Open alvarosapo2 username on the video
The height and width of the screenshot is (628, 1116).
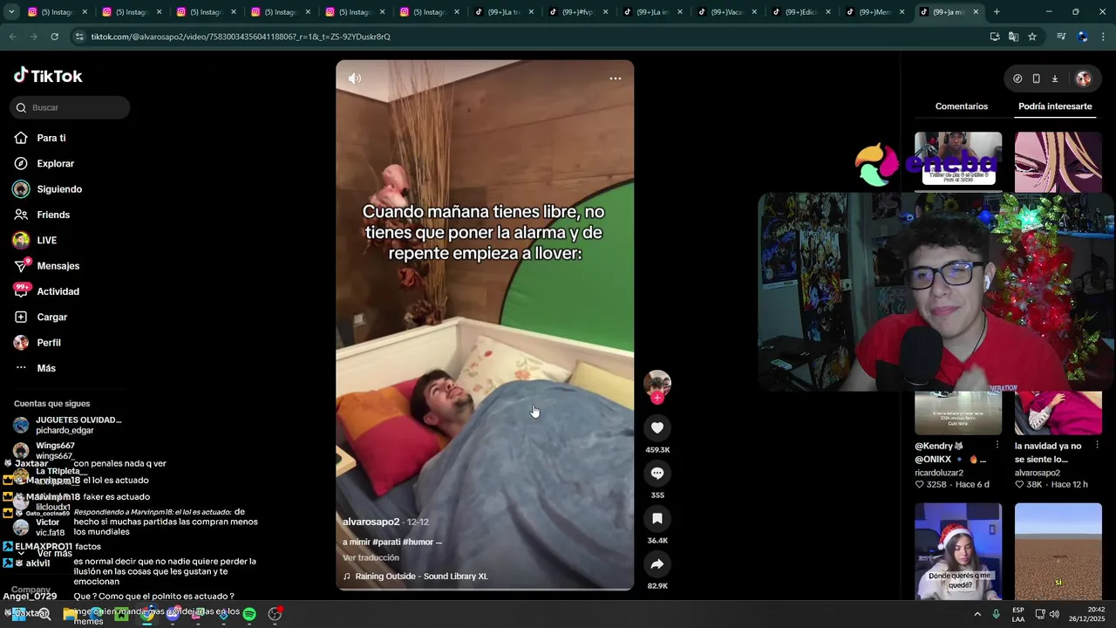[371, 522]
